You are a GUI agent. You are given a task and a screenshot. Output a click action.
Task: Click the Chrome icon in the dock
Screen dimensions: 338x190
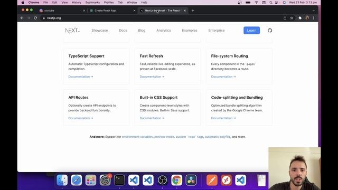pyautogui.click(x=176, y=180)
